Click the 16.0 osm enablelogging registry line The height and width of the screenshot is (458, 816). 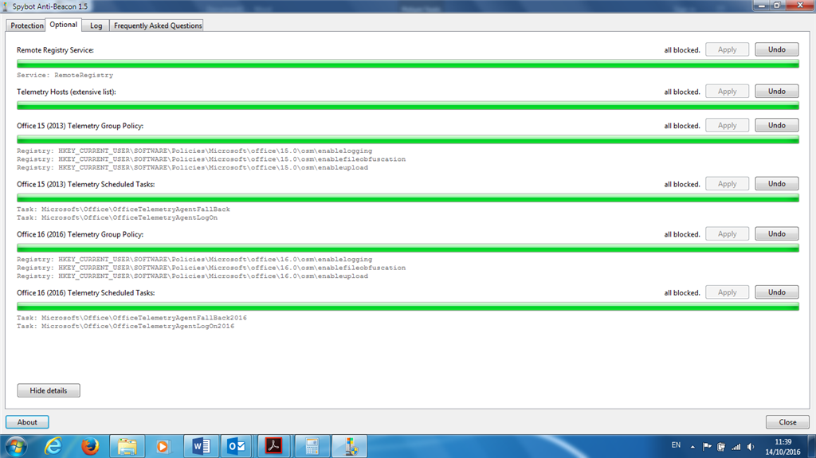click(194, 259)
